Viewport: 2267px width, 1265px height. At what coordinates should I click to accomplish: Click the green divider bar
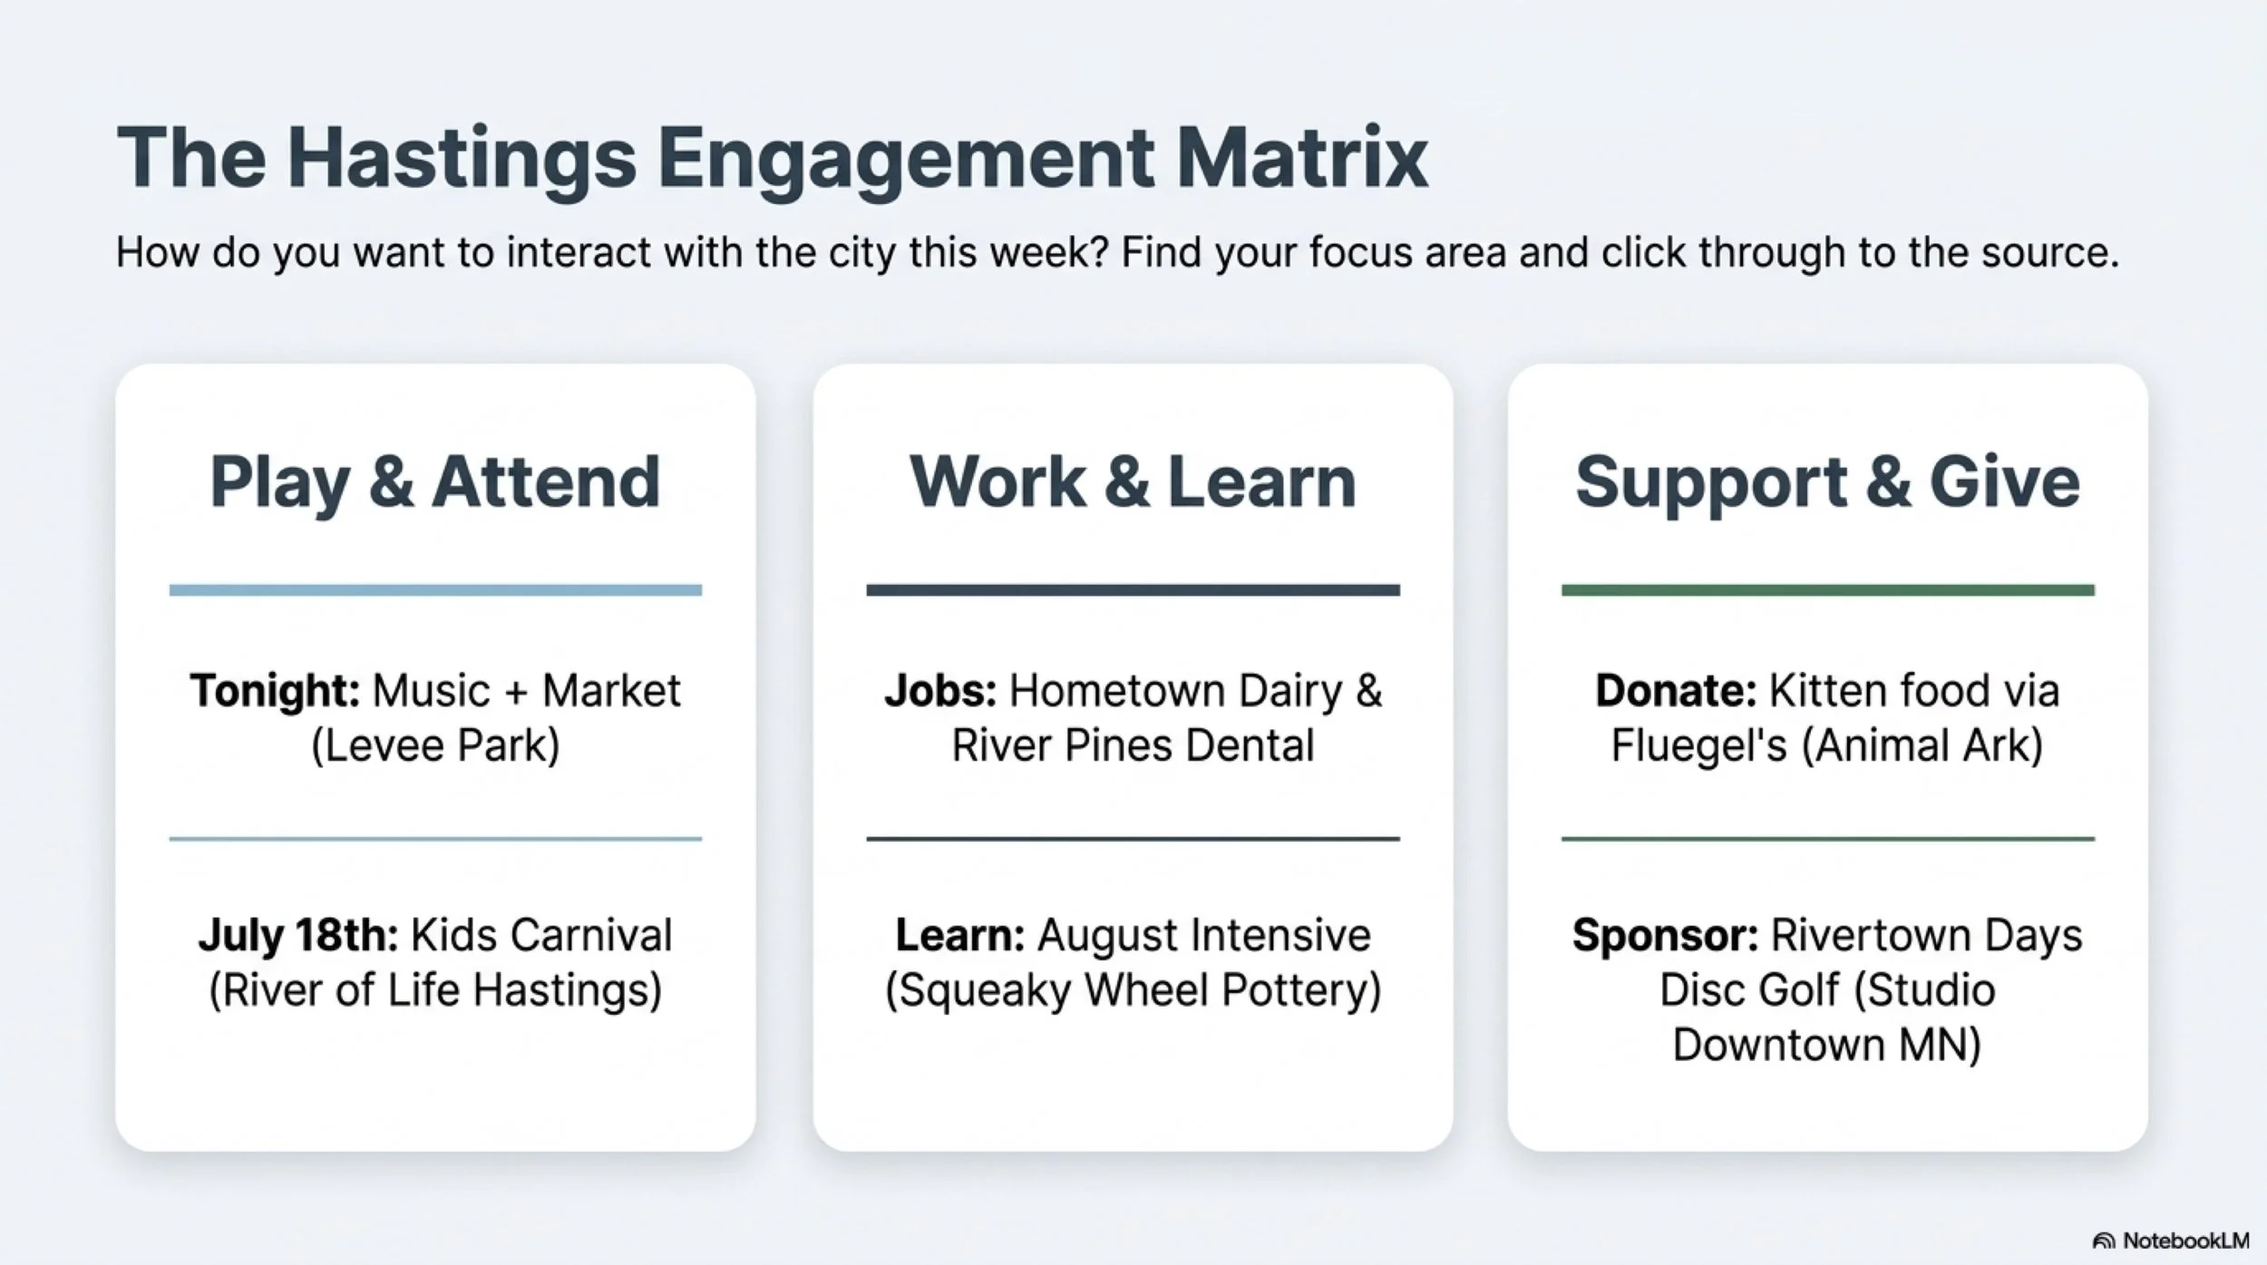pyautogui.click(x=1827, y=590)
